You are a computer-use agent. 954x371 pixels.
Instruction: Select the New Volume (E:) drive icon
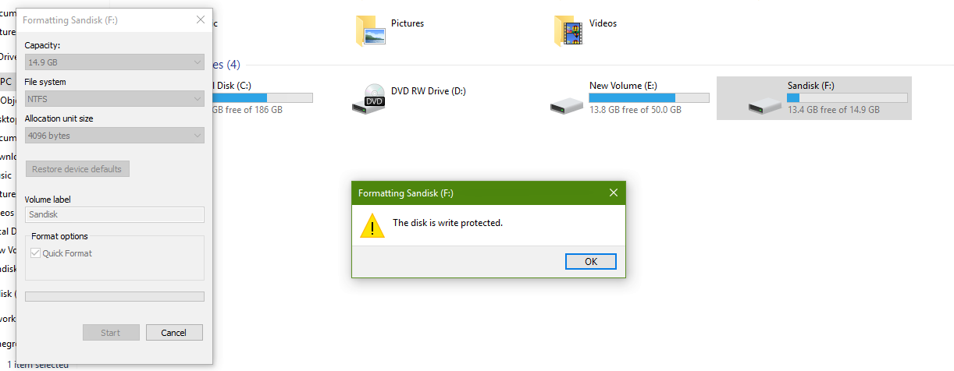point(566,104)
